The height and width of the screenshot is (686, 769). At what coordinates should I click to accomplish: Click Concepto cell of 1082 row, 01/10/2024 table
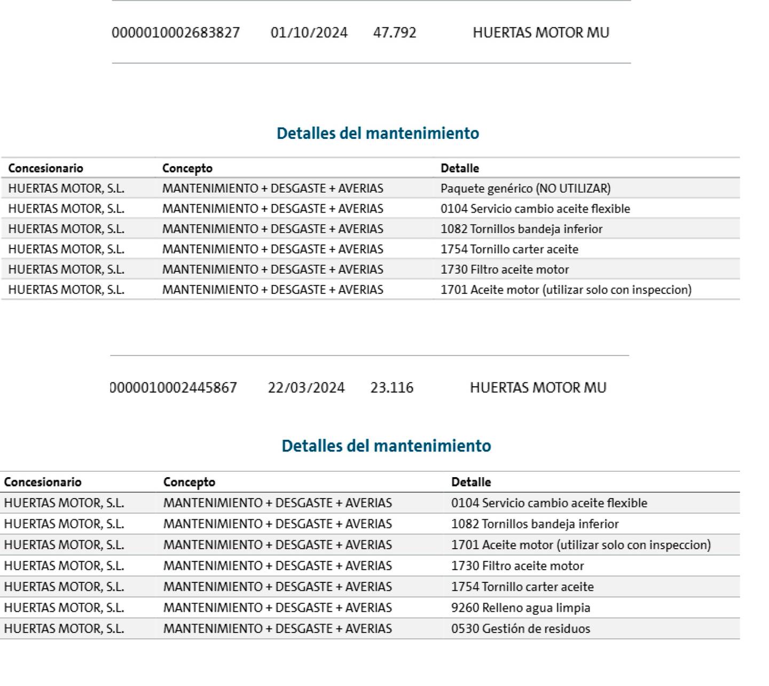[273, 229]
